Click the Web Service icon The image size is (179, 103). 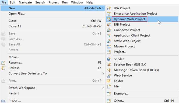point(109,75)
